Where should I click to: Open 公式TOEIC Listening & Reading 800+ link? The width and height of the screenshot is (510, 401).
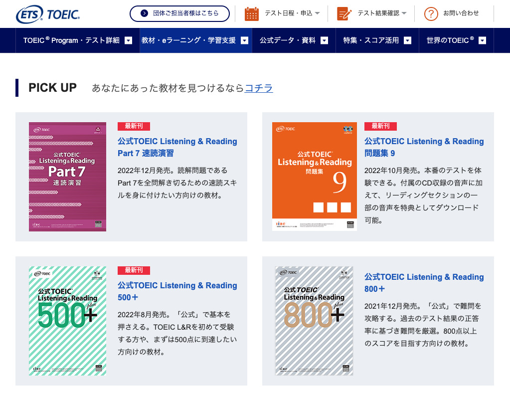[424, 283]
